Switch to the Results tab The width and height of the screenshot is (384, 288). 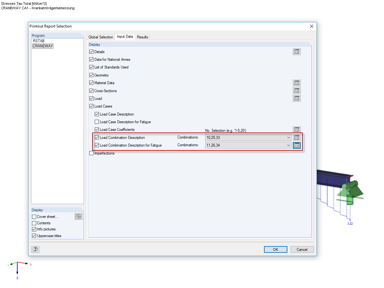142,37
